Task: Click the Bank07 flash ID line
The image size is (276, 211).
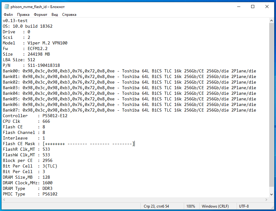Action: point(129,110)
